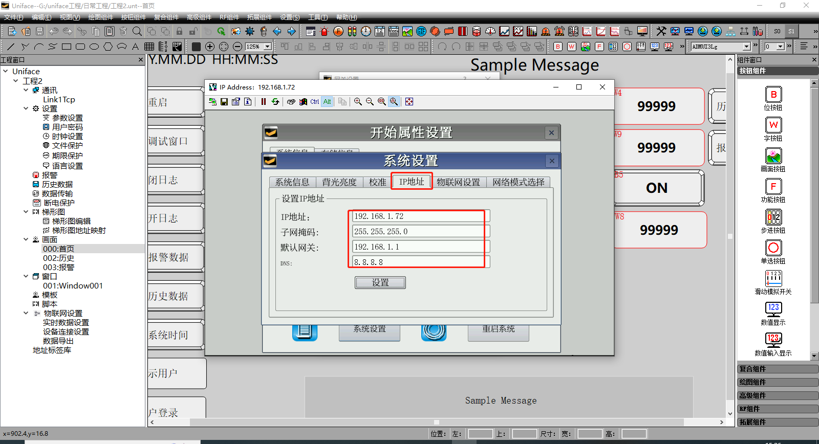The image size is (819, 444).
Task: Switch to the 系统信息 tab
Action: 292,182
